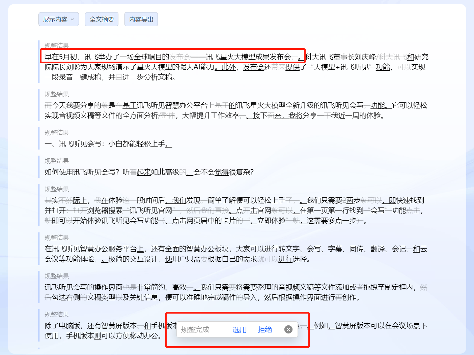This screenshot has height=355, width=474.
Task: Click the phrase 大幅提升工作效率
Action: pos(211,116)
